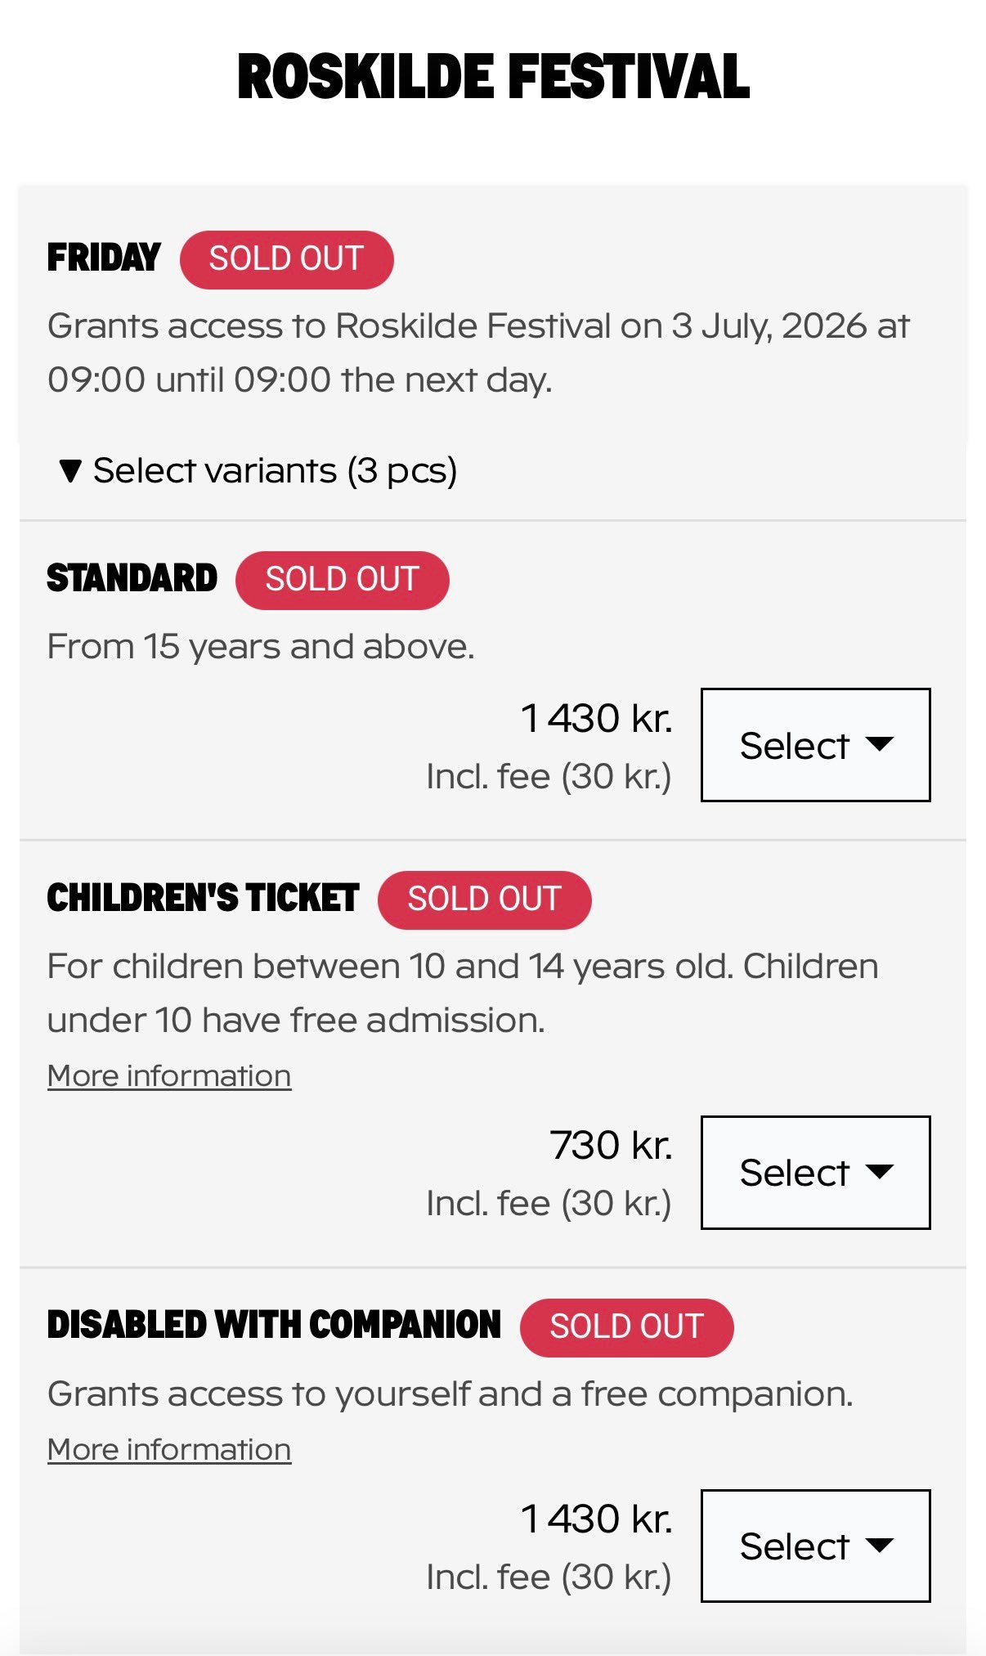Click Sold Out badge beside Children's Ticket
Image resolution: width=986 pixels, height=1656 pixels.
pos(484,900)
